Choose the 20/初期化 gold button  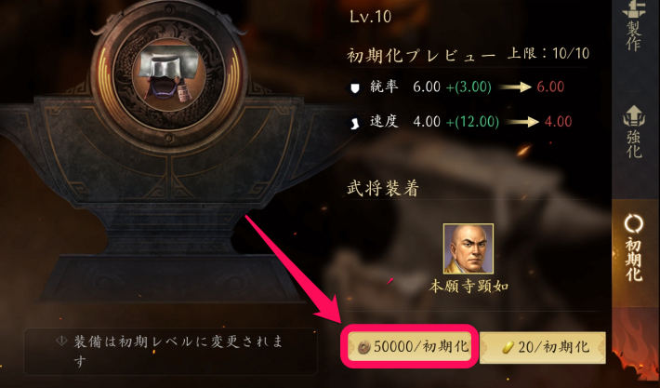coord(543,348)
